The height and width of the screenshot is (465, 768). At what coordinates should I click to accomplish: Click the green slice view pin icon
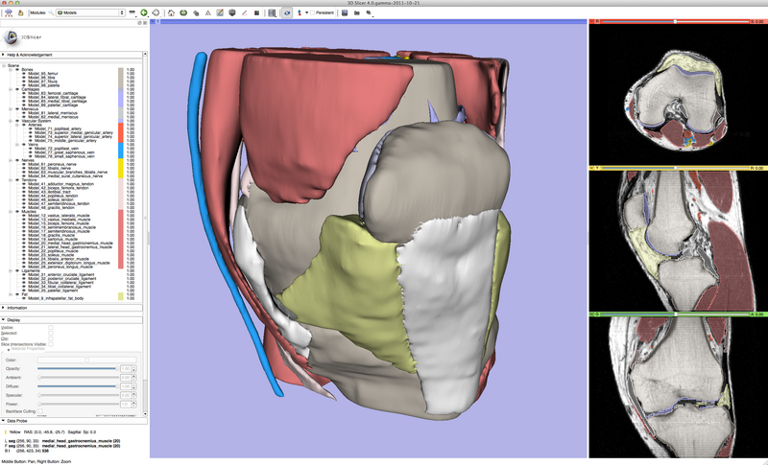click(591, 314)
